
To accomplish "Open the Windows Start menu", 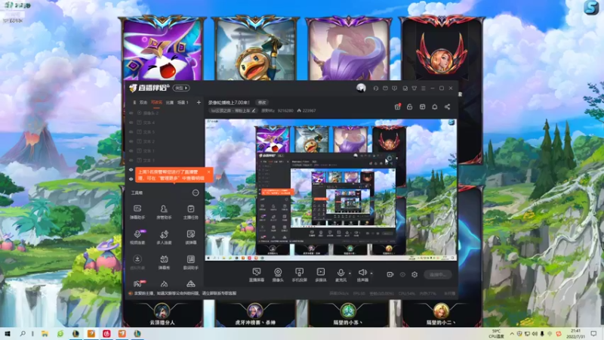I will coord(8,333).
